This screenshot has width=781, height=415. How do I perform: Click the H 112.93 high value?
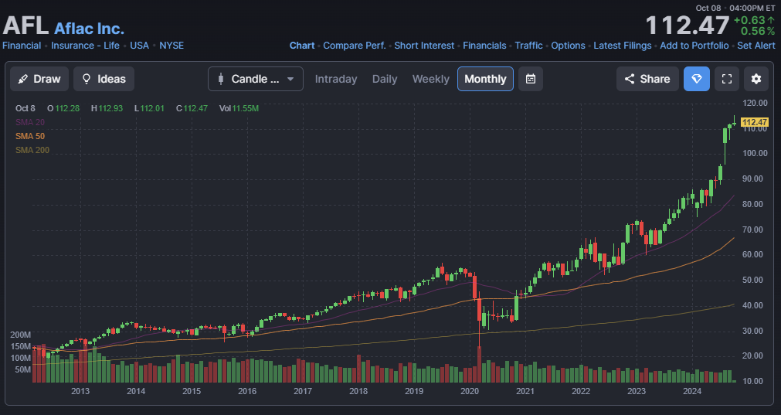click(107, 108)
